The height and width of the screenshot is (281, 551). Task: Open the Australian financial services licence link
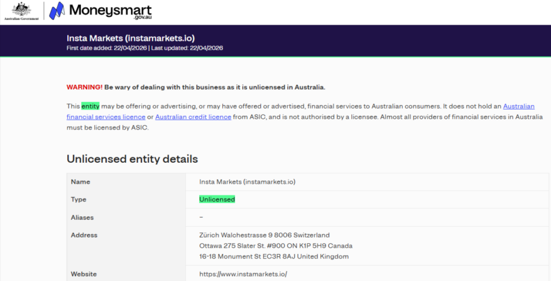(300, 111)
